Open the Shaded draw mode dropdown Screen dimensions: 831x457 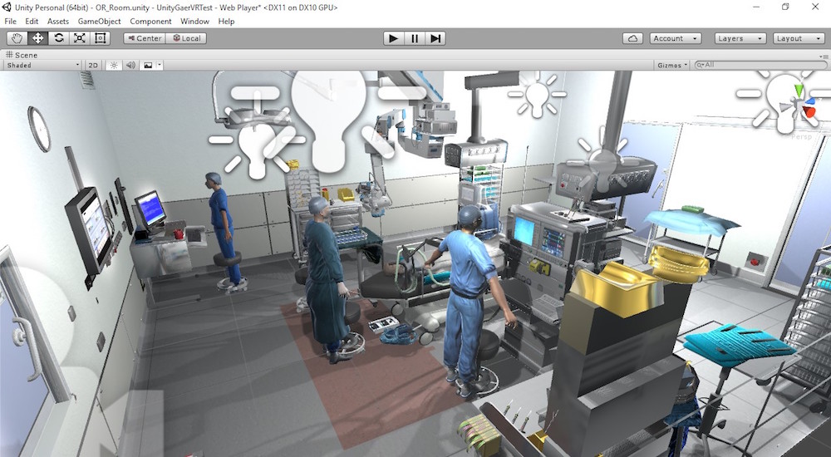pos(42,65)
